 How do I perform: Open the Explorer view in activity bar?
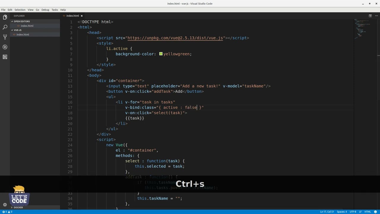[5, 17]
